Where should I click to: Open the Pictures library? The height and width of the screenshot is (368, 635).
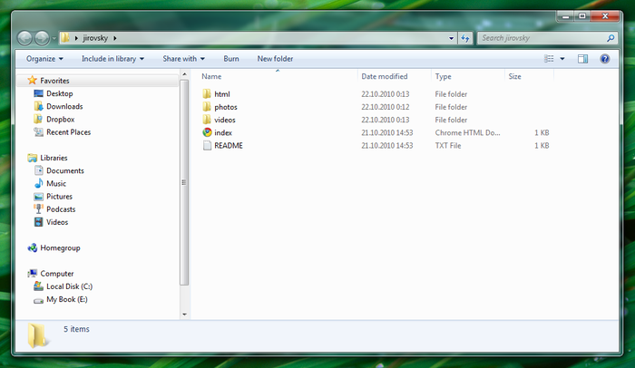[x=59, y=197]
